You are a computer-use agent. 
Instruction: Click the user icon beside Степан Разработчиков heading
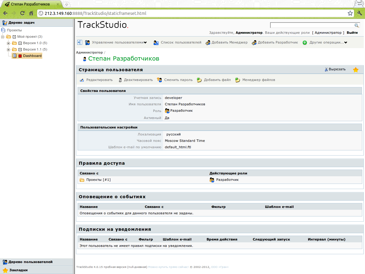point(85,59)
